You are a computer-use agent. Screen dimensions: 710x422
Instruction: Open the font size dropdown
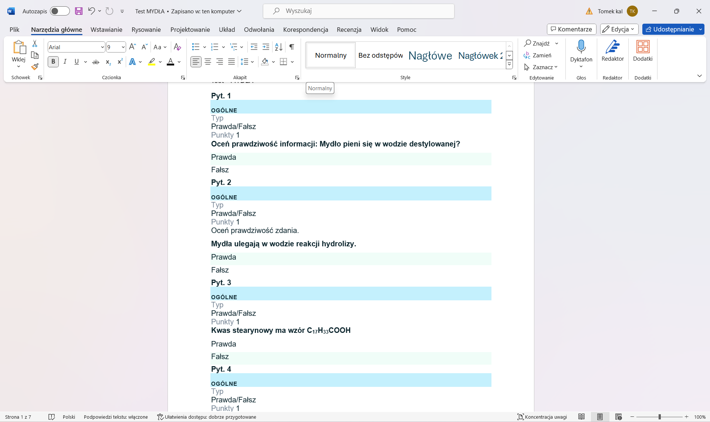(123, 47)
